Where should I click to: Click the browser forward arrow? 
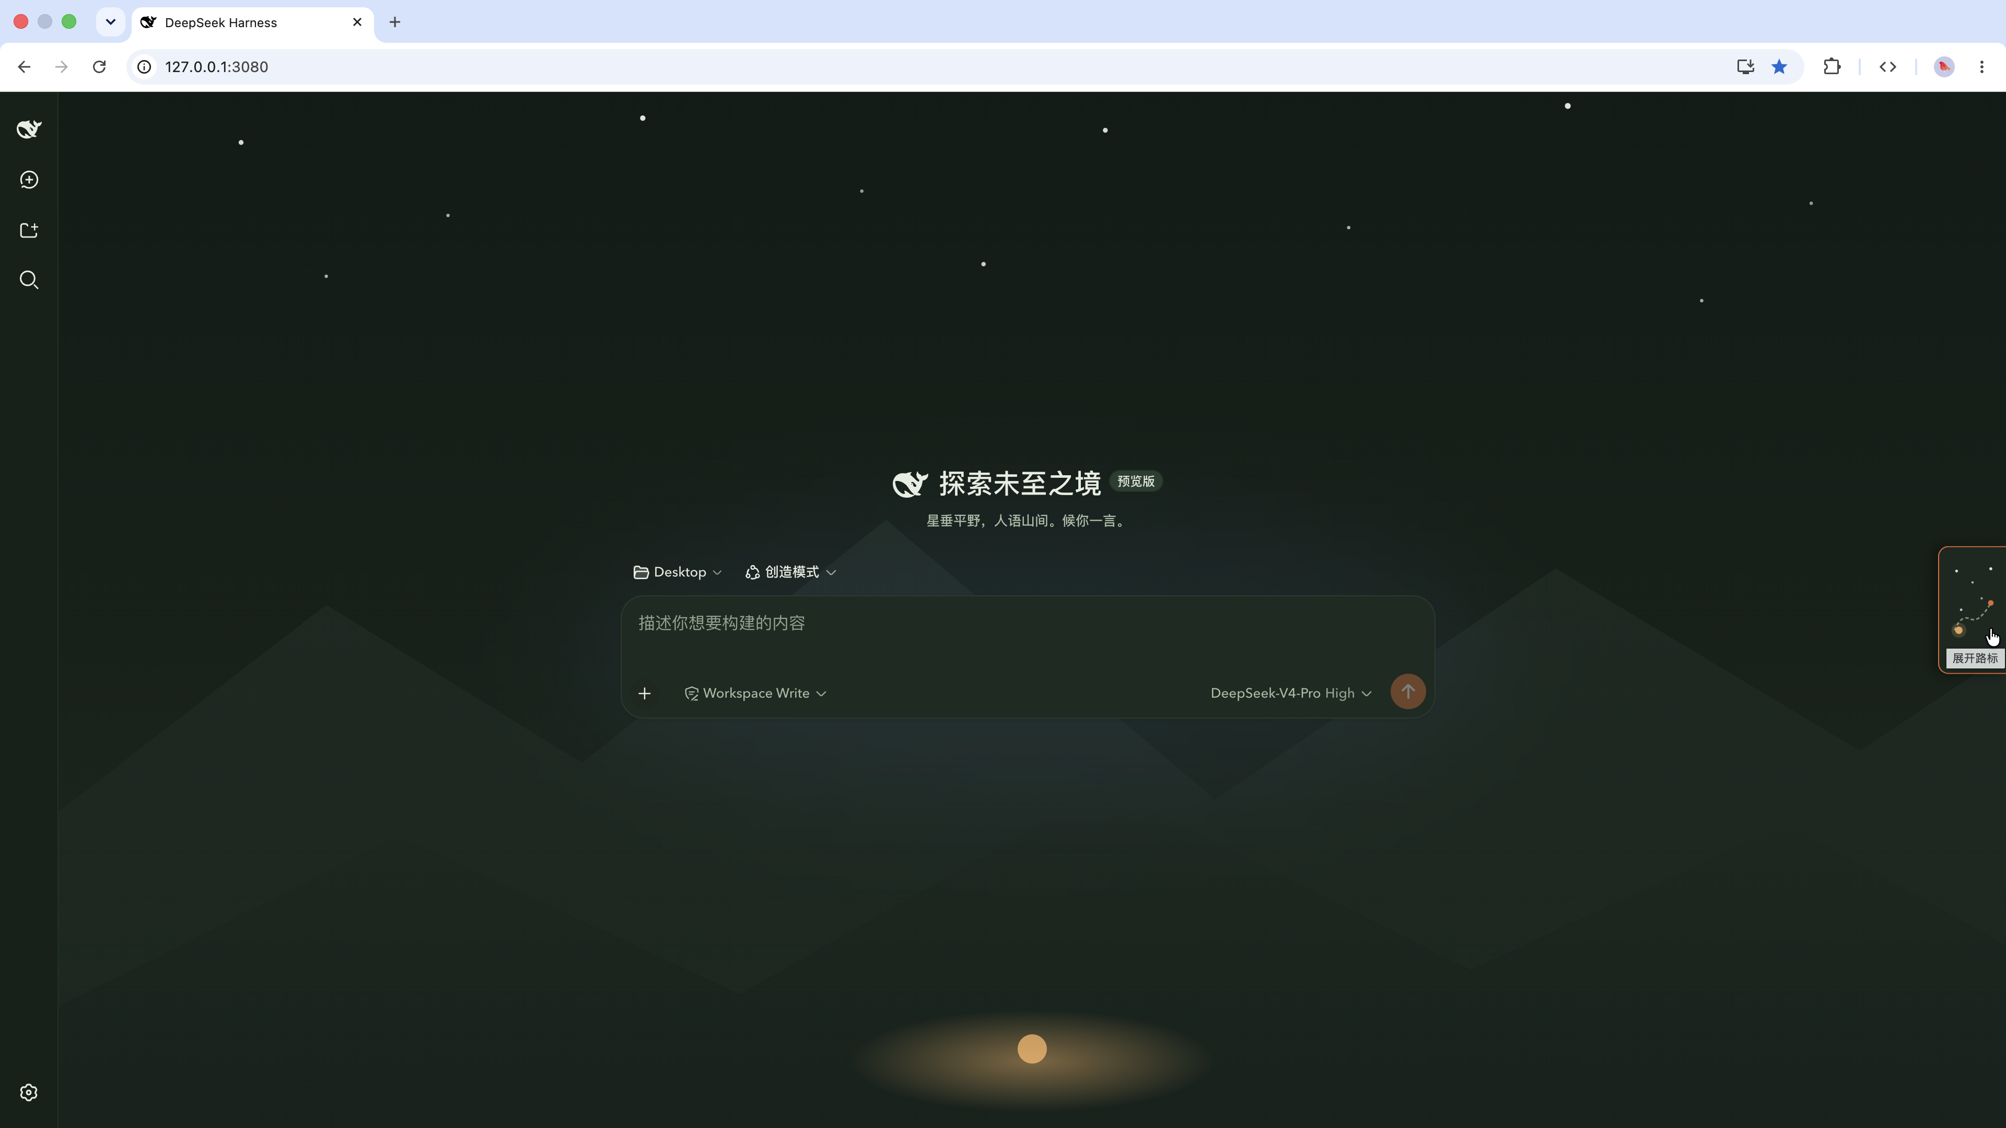62,67
